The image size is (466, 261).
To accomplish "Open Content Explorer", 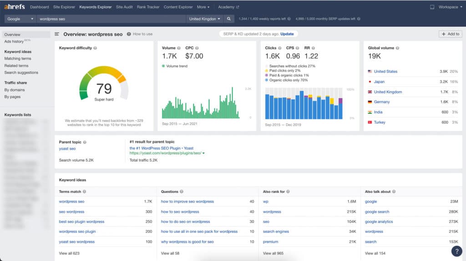I will [178, 7].
